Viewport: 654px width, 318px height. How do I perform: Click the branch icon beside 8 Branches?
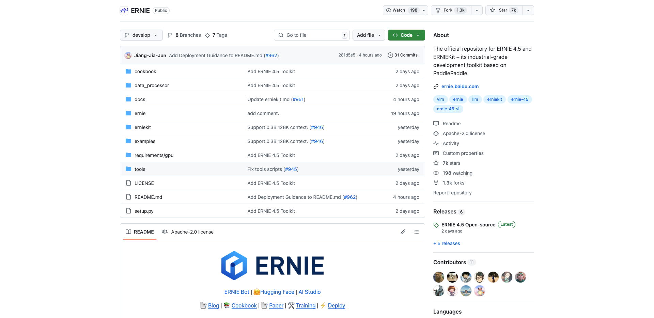tap(170, 35)
